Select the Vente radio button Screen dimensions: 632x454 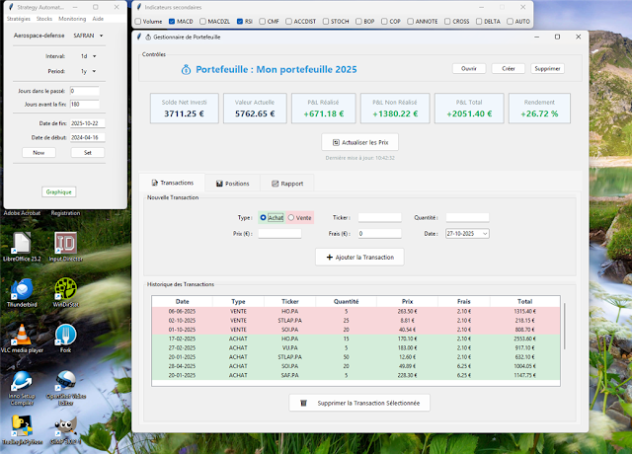point(291,217)
